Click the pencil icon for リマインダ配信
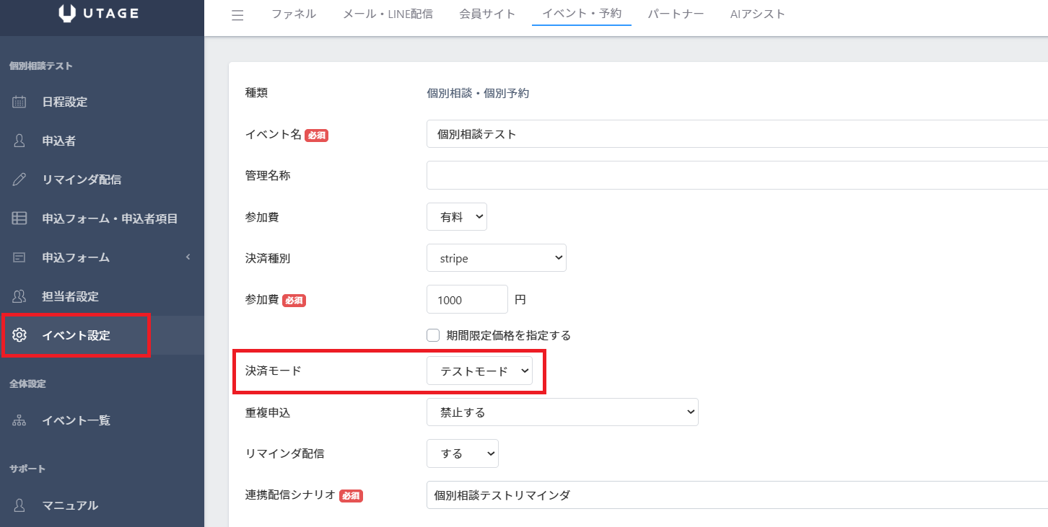 click(x=19, y=180)
